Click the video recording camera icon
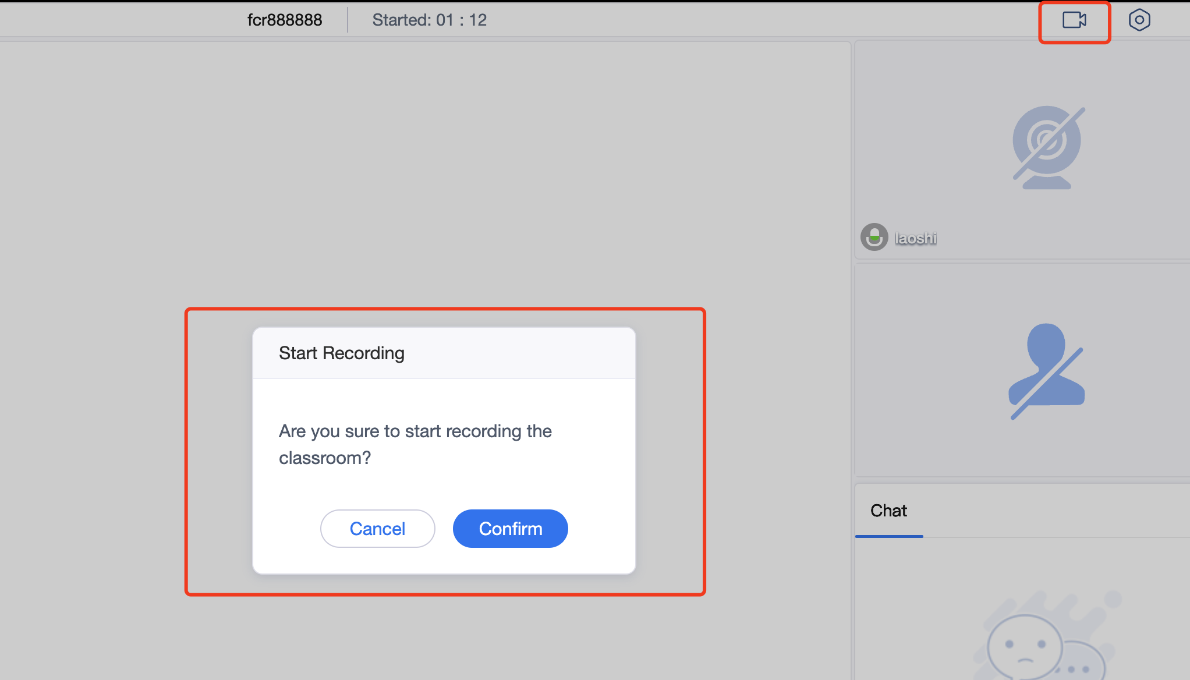 (1074, 20)
